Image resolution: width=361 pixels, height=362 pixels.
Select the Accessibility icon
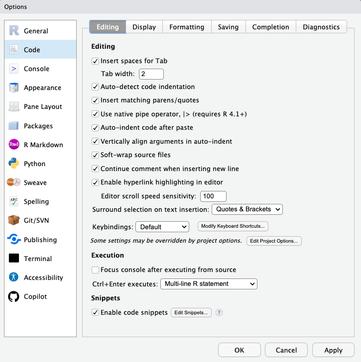(14, 277)
